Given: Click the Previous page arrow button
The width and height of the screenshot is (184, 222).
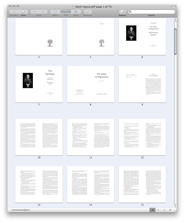Looking at the screenshot, I should coord(14,12).
